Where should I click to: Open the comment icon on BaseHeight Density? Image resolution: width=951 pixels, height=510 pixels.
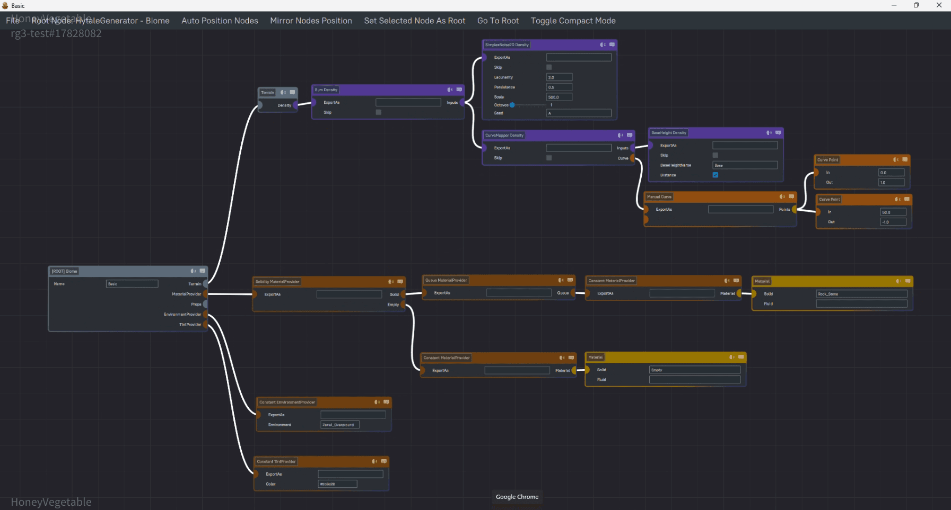pos(777,133)
